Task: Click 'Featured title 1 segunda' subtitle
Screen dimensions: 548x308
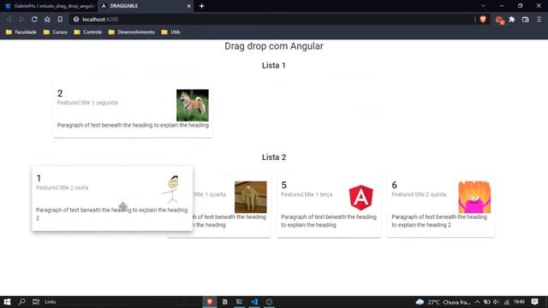Action: click(87, 103)
